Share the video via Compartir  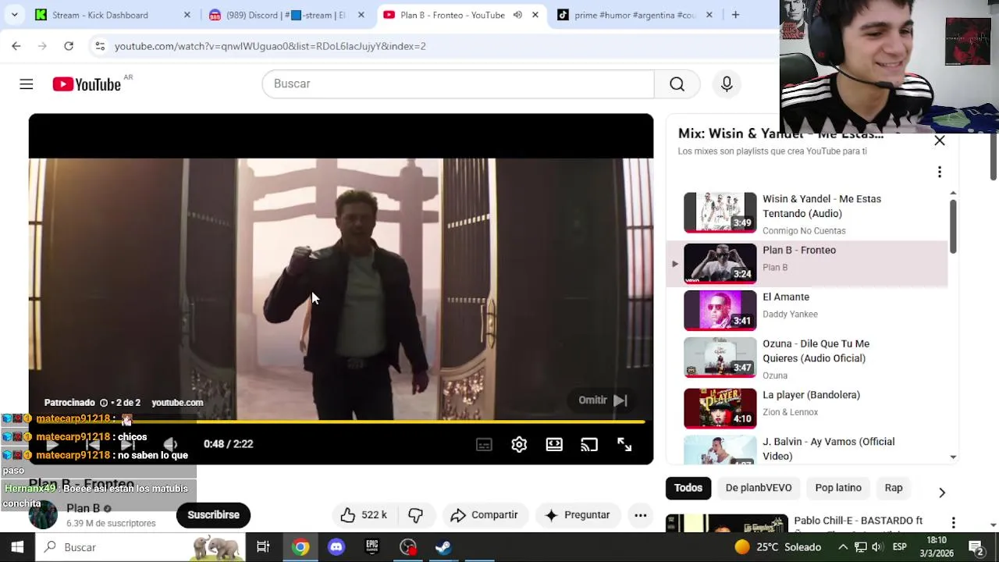(484, 515)
